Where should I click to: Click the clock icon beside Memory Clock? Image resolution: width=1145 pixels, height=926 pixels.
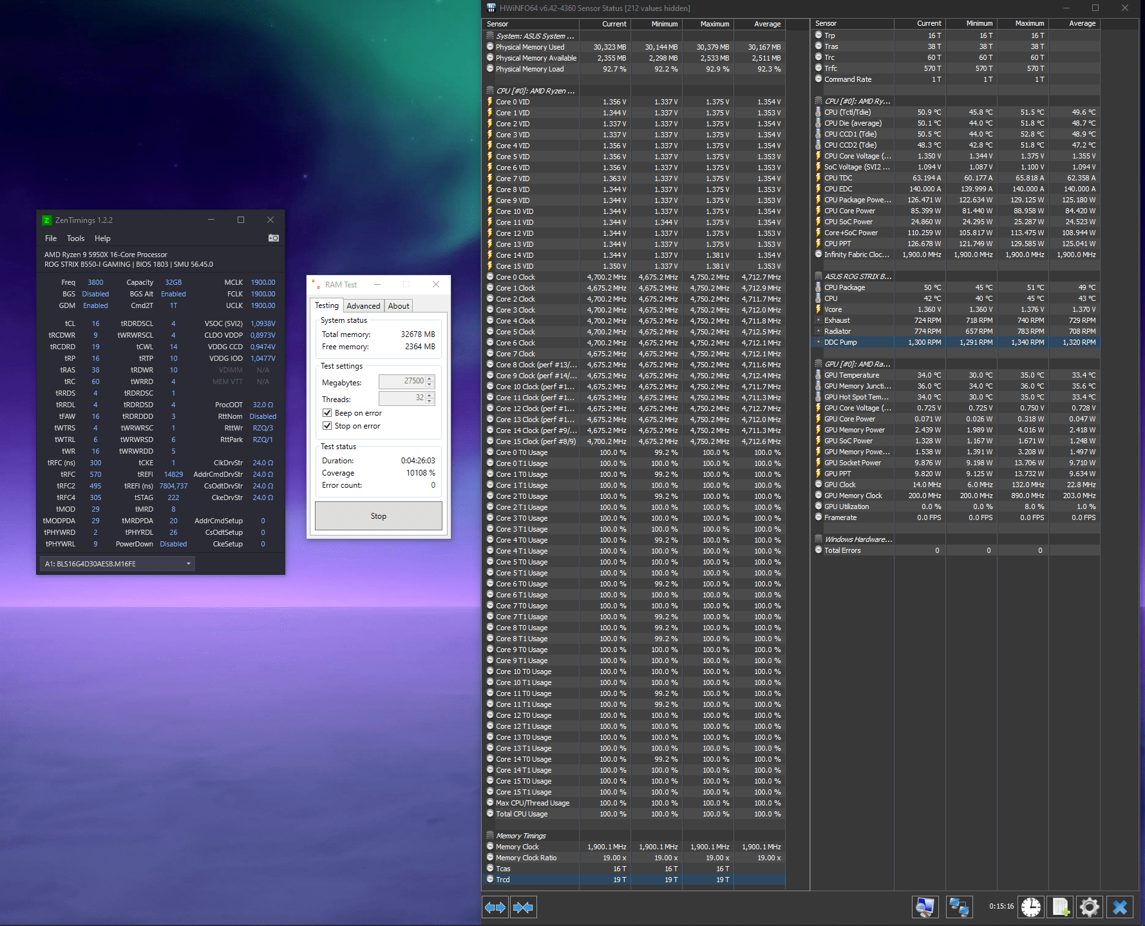[x=490, y=847]
